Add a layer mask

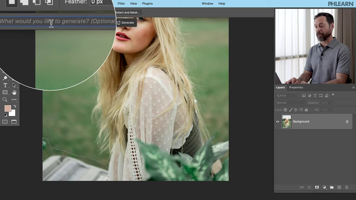[317, 187]
